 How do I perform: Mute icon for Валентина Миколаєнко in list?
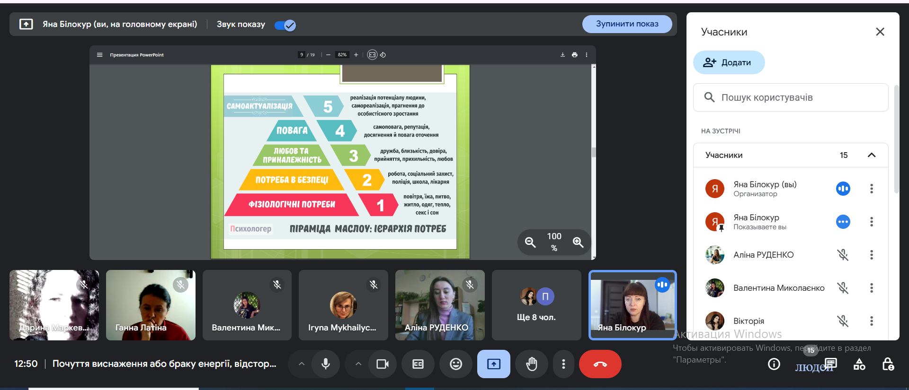843,288
